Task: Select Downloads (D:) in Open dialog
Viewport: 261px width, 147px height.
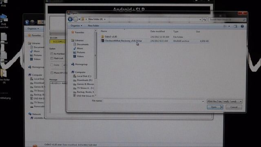Action: (84, 80)
